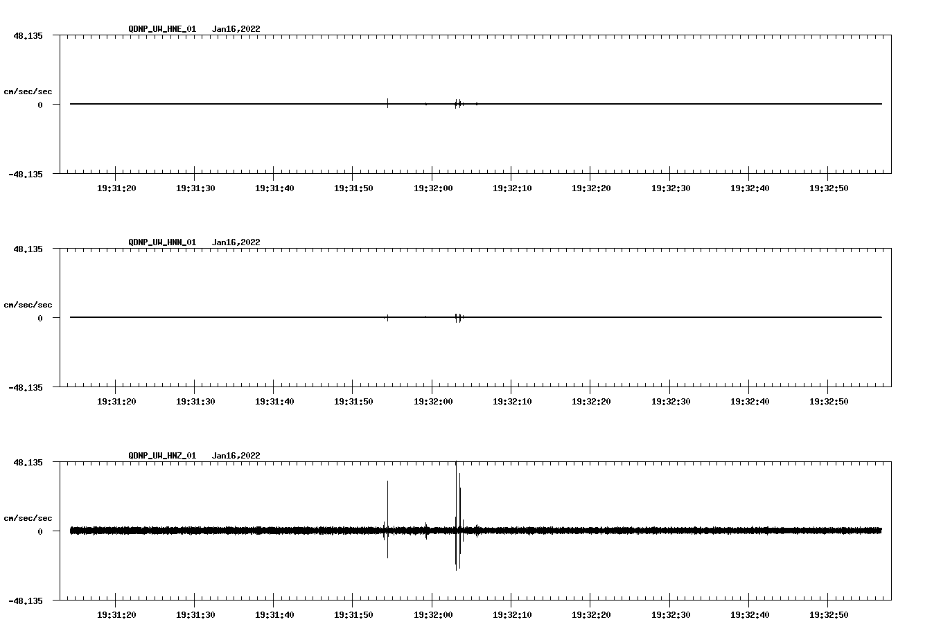Click the 19:31:30 time label under HNN plot
Viewport: 941px width, 640px height.
pyautogui.click(x=195, y=402)
